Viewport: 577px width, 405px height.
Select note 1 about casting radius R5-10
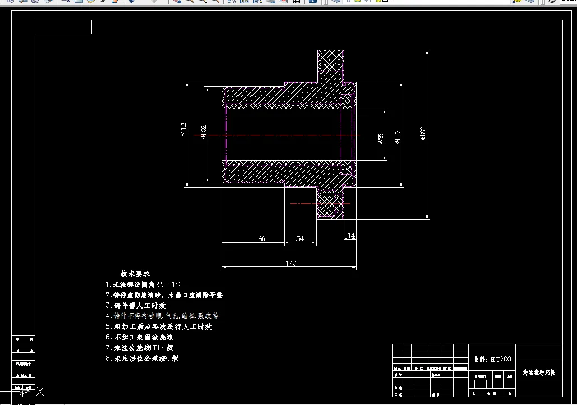pos(143,284)
